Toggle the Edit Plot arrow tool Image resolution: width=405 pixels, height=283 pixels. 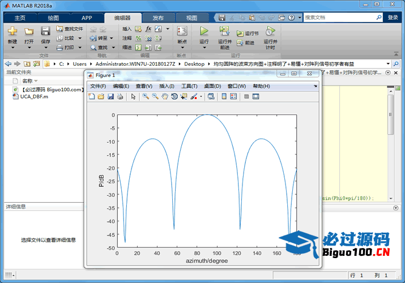(134, 97)
